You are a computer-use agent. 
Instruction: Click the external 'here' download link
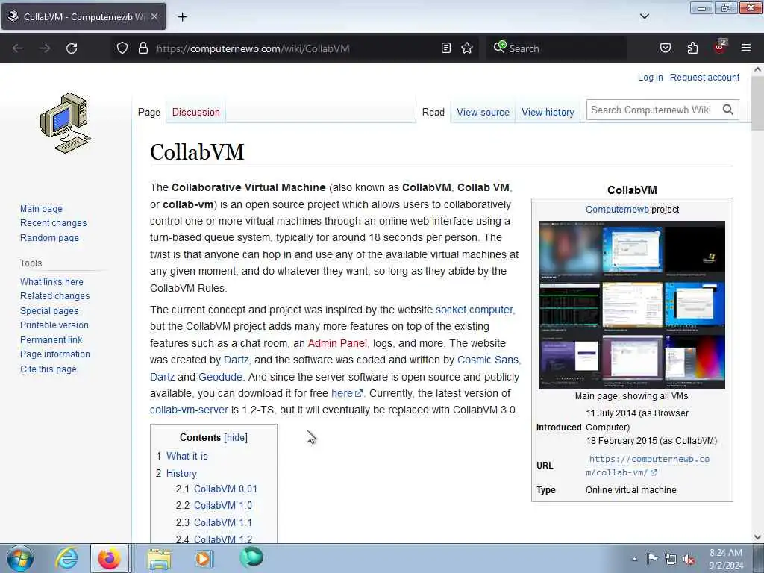tap(346, 393)
